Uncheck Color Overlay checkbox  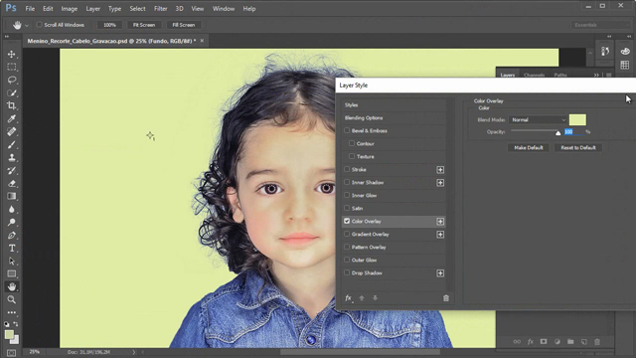coord(347,221)
